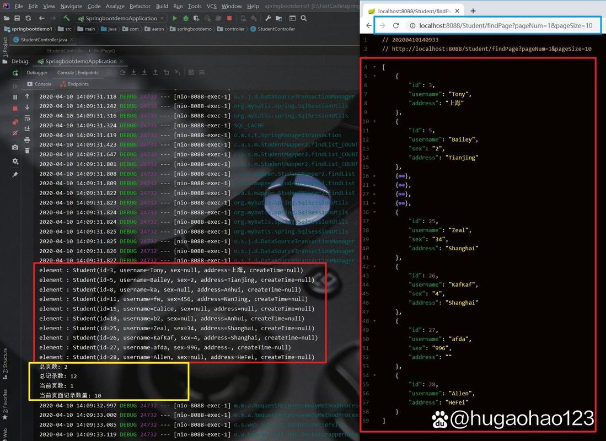Screen dimensions: 606x441
Task: Click springbootdemo1 breadcrumb
Action: click(x=28, y=29)
